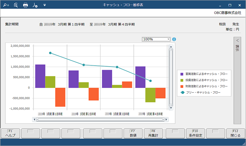
Task: Click the F12 閉じる button
Action: (x=235, y=134)
